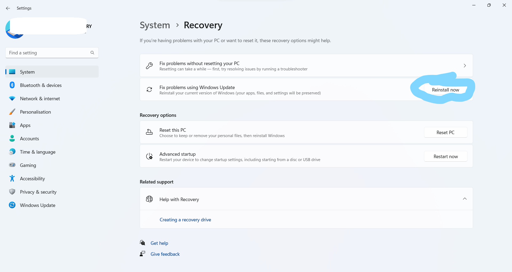Navigate to Accounts settings
The width and height of the screenshot is (512, 272).
(x=52, y=138)
